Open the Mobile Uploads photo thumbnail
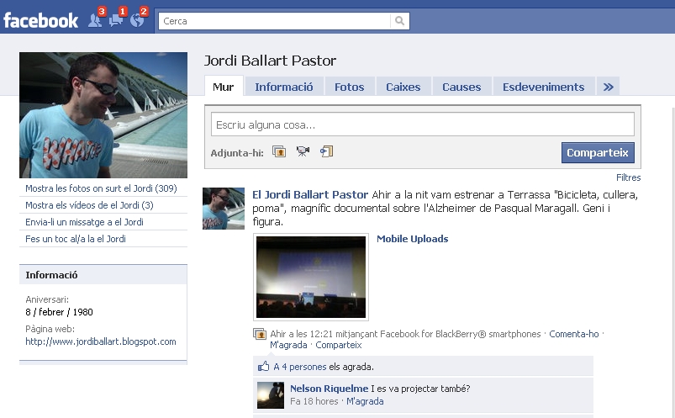This screenshot has width=675, height=418. coord(311,277)
